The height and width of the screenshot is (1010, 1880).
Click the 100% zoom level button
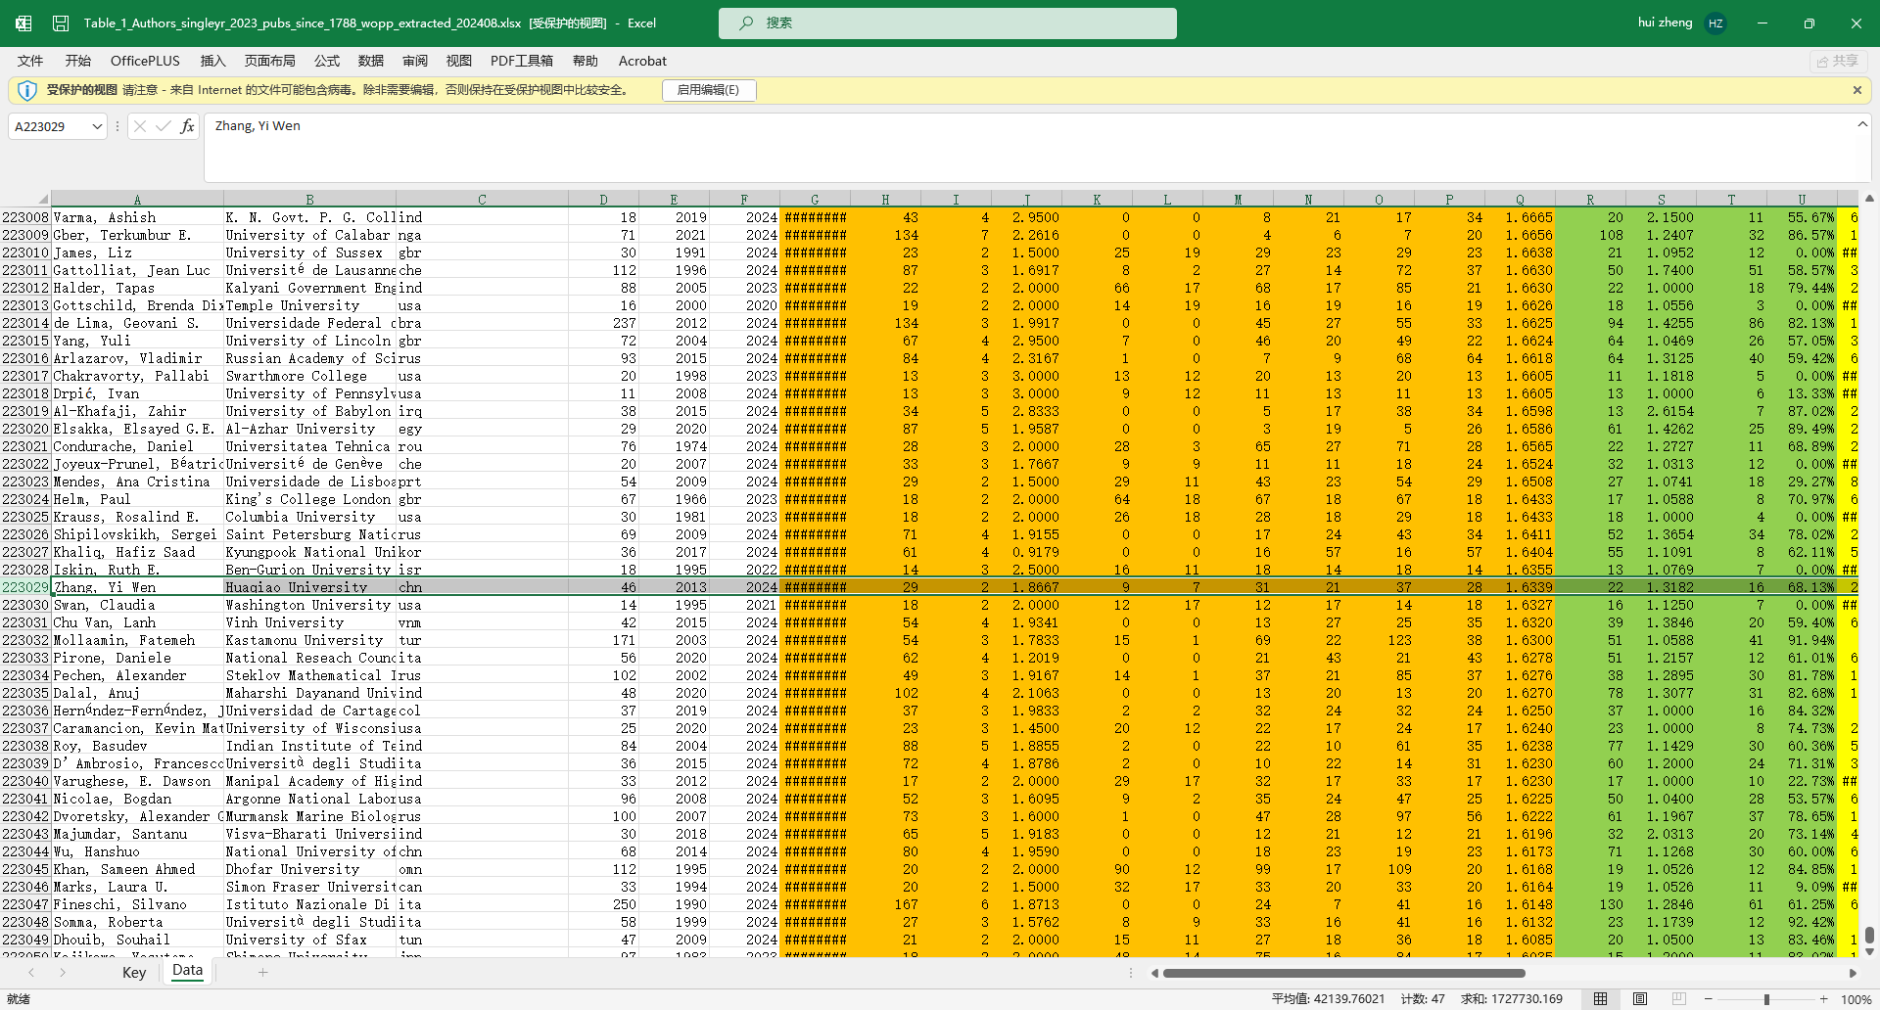[1856, 999]
